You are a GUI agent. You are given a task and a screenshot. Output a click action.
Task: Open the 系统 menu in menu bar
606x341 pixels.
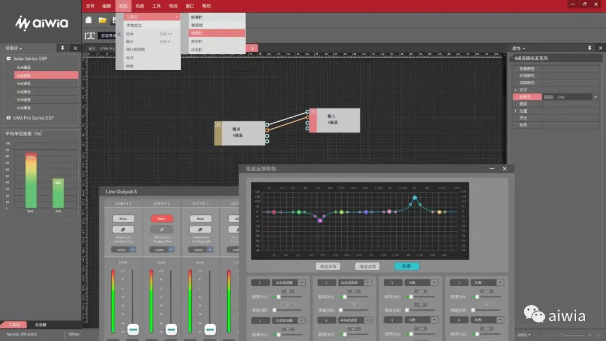(x=140, y=6)
